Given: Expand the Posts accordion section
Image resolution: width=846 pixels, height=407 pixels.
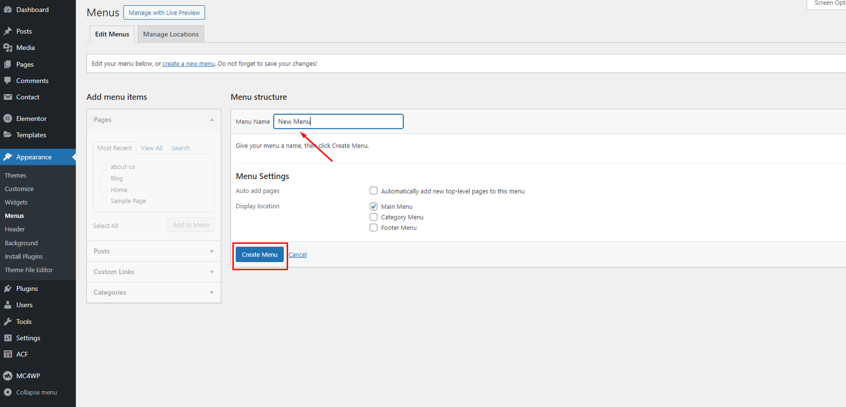Looking at the screenshot, I should tap(153, 251).
